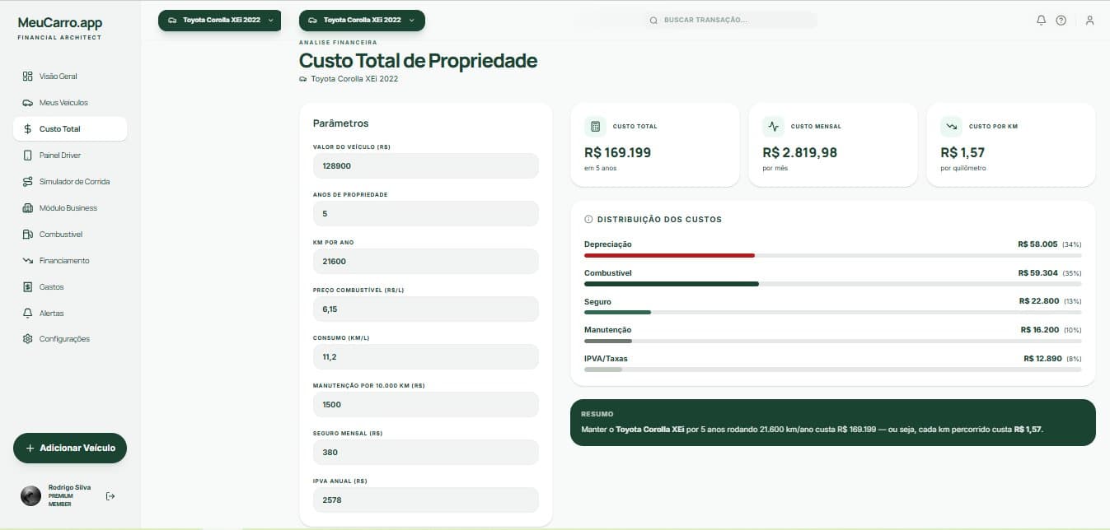The image size is (1110, 530).
Task: Click the Buscar Transação search field
Action: [732, 20]
